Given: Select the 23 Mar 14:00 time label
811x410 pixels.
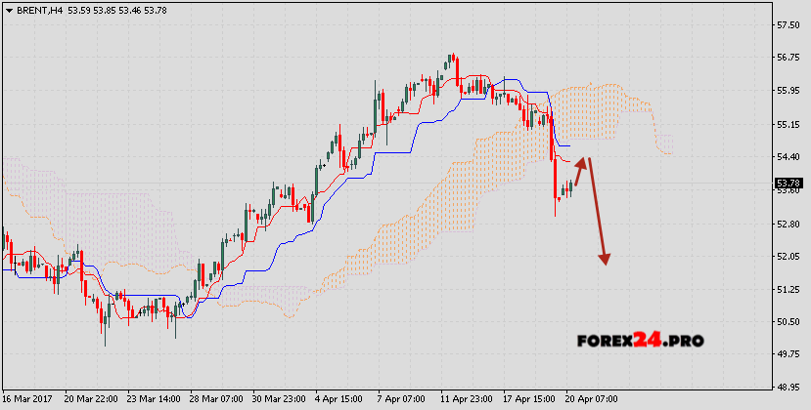Looking at the screenshot, I should [153, 400].
